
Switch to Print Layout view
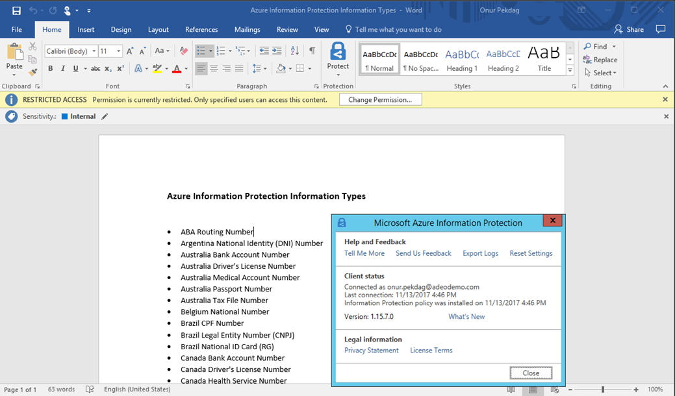click(533, 390)
